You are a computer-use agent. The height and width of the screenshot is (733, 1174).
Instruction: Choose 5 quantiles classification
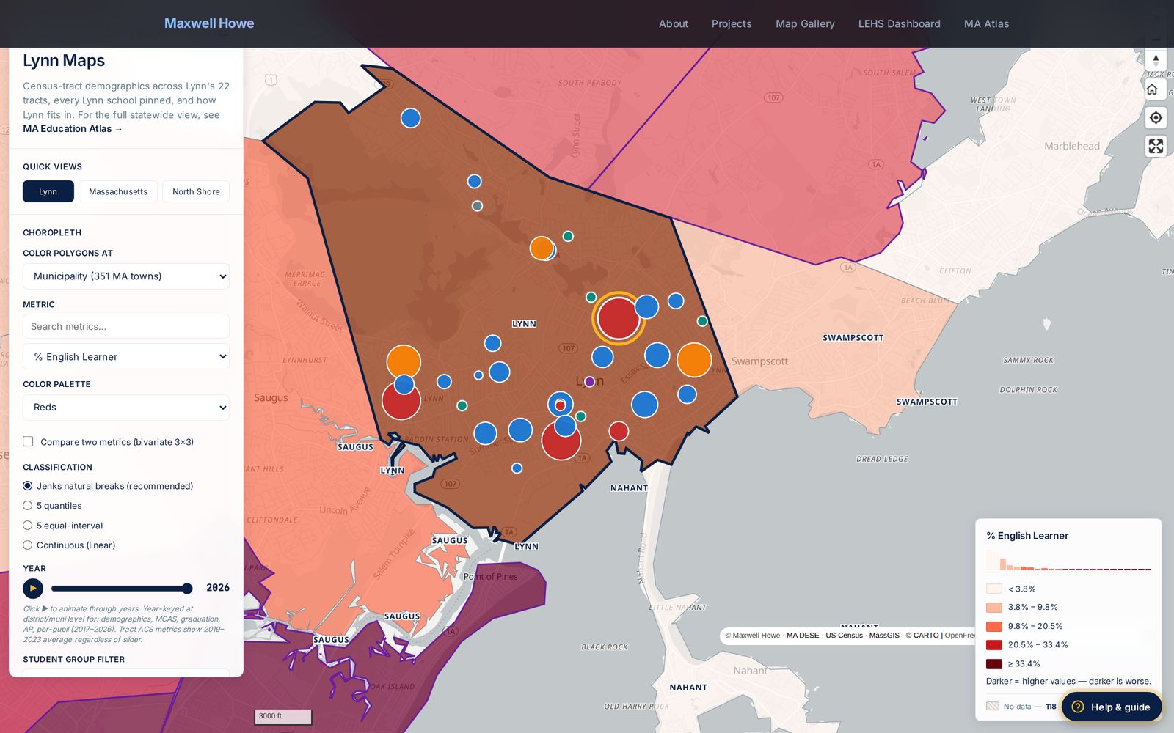click(28, 506)
